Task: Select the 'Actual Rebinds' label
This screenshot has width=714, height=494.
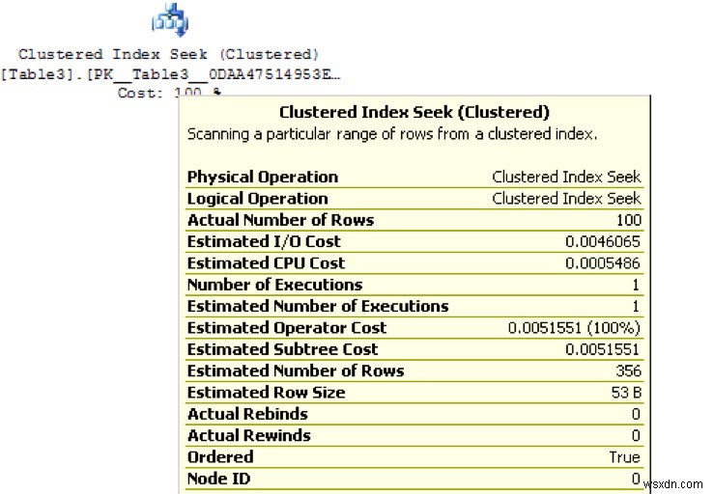Action: click(x=247, y=414)
